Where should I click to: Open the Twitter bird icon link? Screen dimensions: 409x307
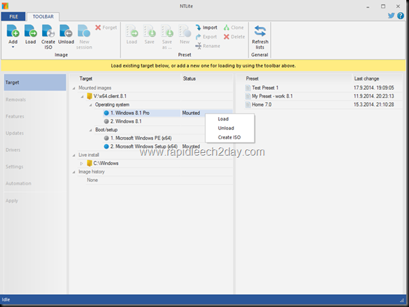391,16
